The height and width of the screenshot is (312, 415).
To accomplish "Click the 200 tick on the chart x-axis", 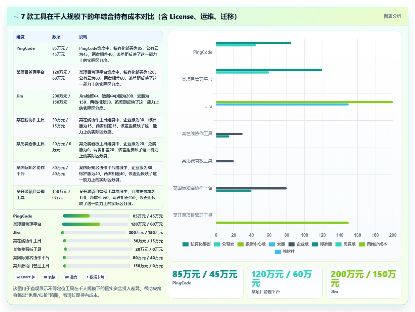I will [x=393, y=235].
